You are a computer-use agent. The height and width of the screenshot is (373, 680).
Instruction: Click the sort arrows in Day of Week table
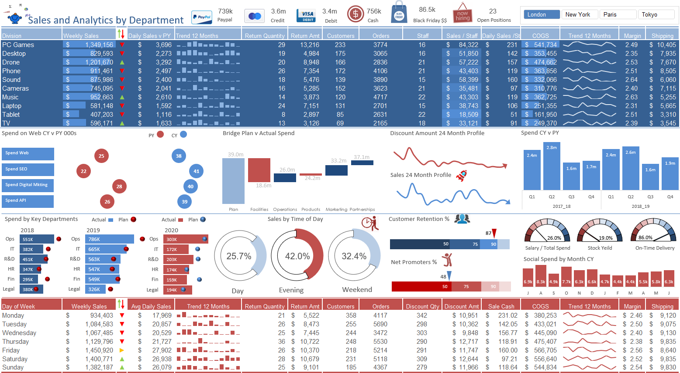[x=121, y=305]
